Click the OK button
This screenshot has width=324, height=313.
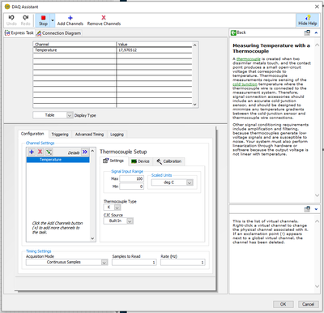(x=283, y=304)
